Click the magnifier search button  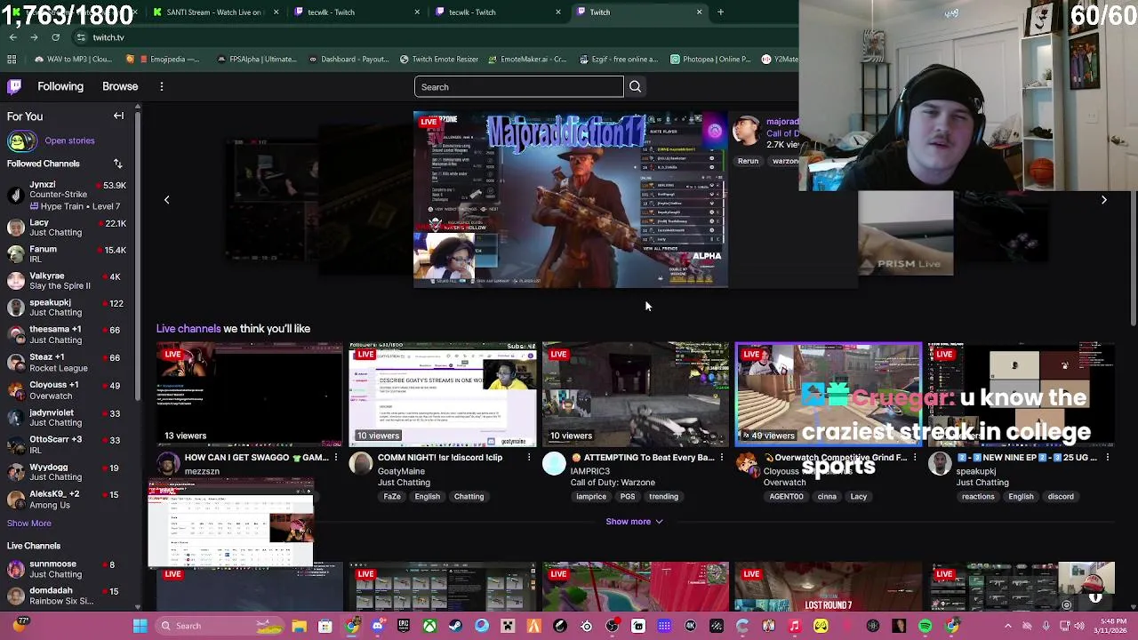click(x=635, y=87)
